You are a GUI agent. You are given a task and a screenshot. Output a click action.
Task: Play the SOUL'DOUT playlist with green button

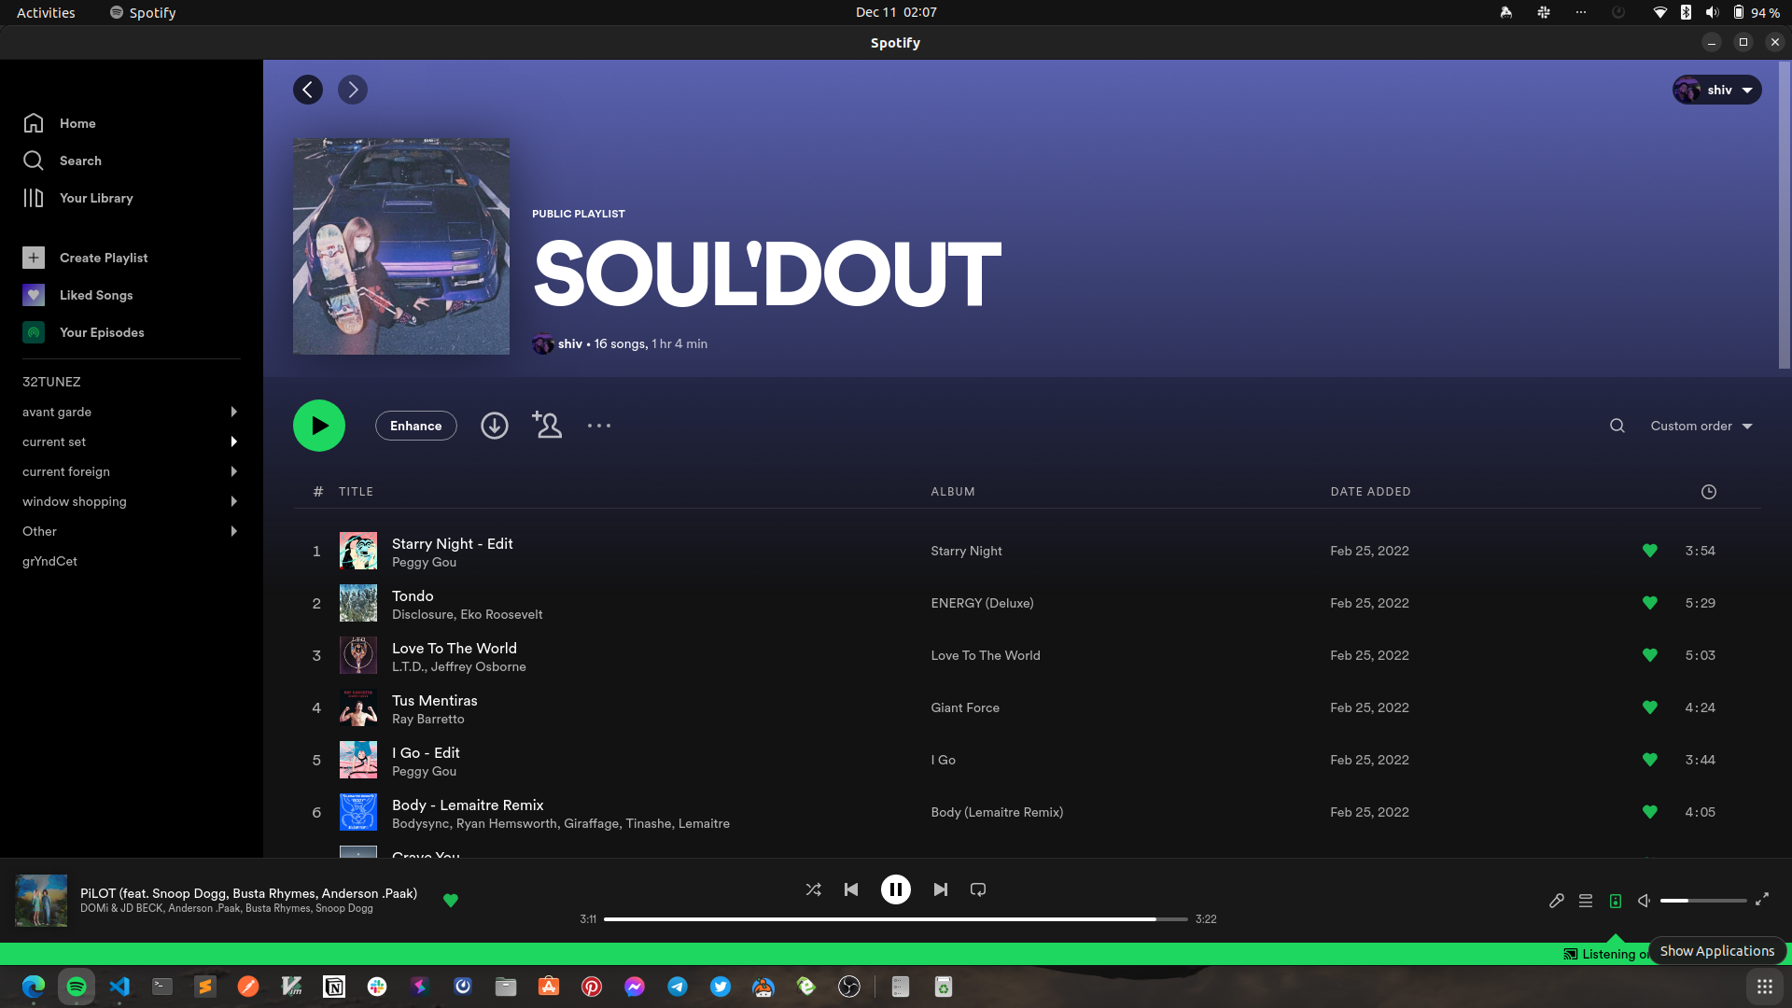(x=319, y=426)
